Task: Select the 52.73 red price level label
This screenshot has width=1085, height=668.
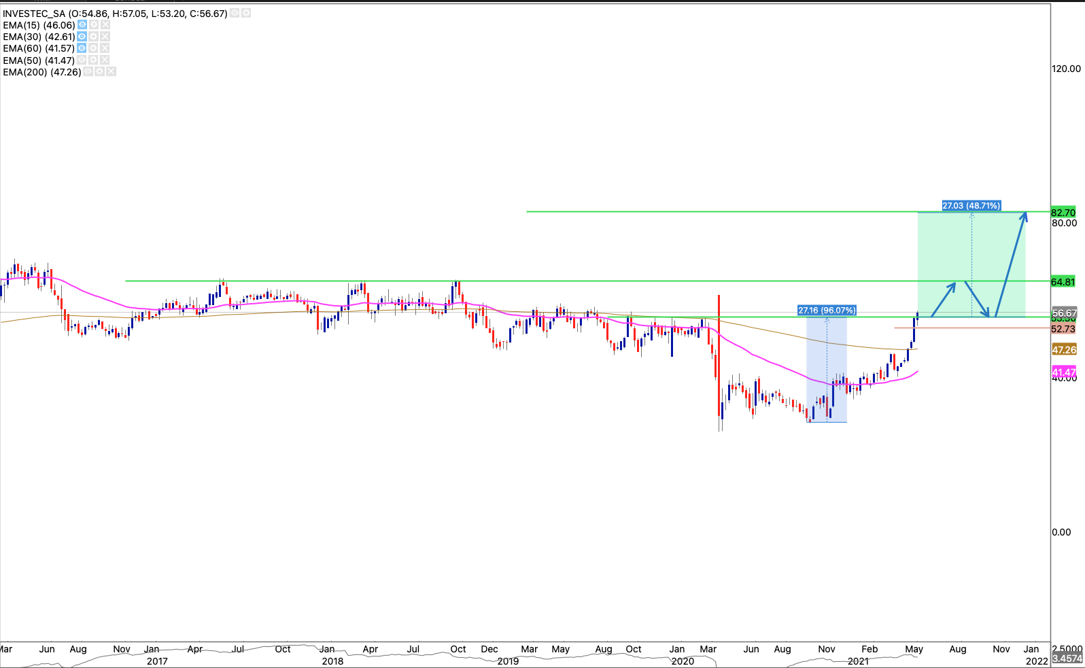Action: (1063, 329)
